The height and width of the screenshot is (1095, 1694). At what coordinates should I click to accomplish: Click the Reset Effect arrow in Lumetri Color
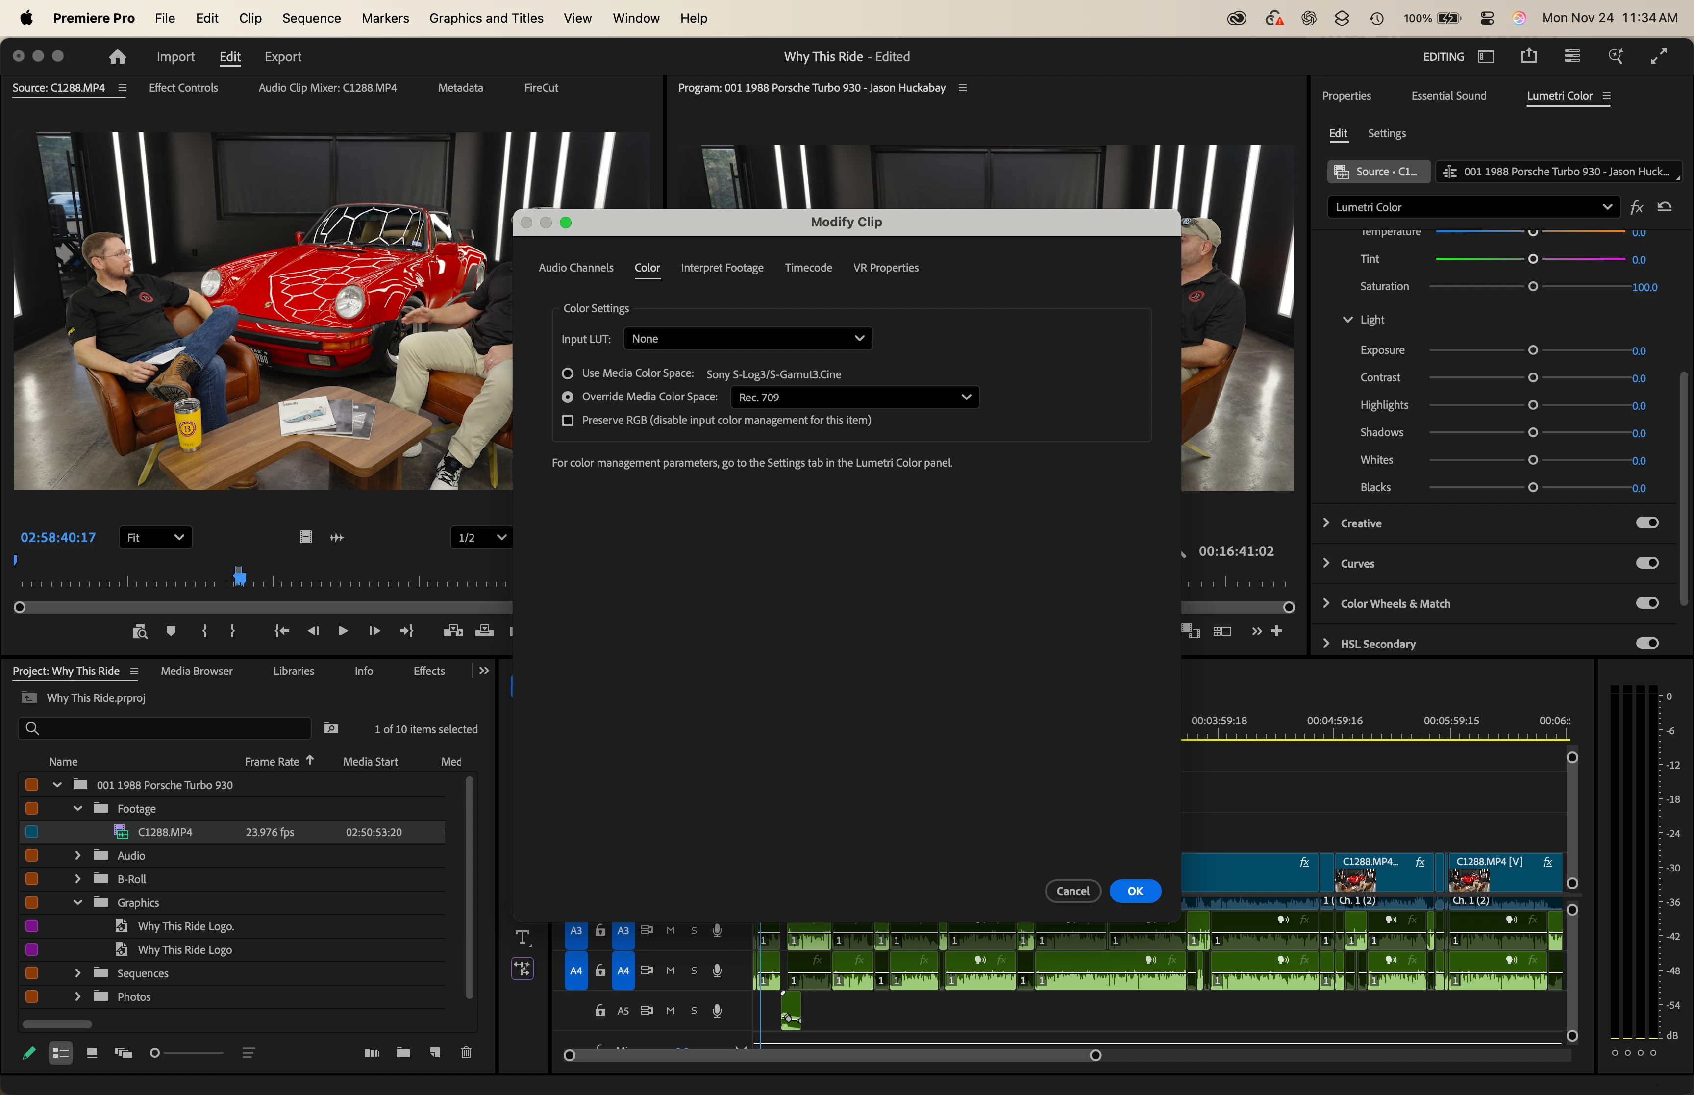pos(1664,207)
